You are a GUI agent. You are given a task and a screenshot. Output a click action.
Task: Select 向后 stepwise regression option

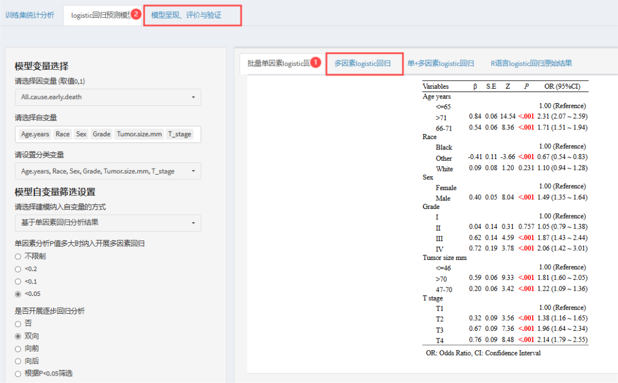click(18, 361)
